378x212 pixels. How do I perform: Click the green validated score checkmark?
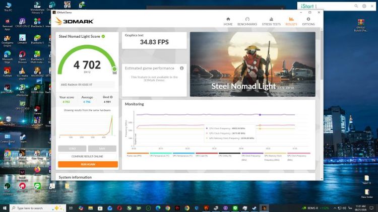[x=103, y=36]
